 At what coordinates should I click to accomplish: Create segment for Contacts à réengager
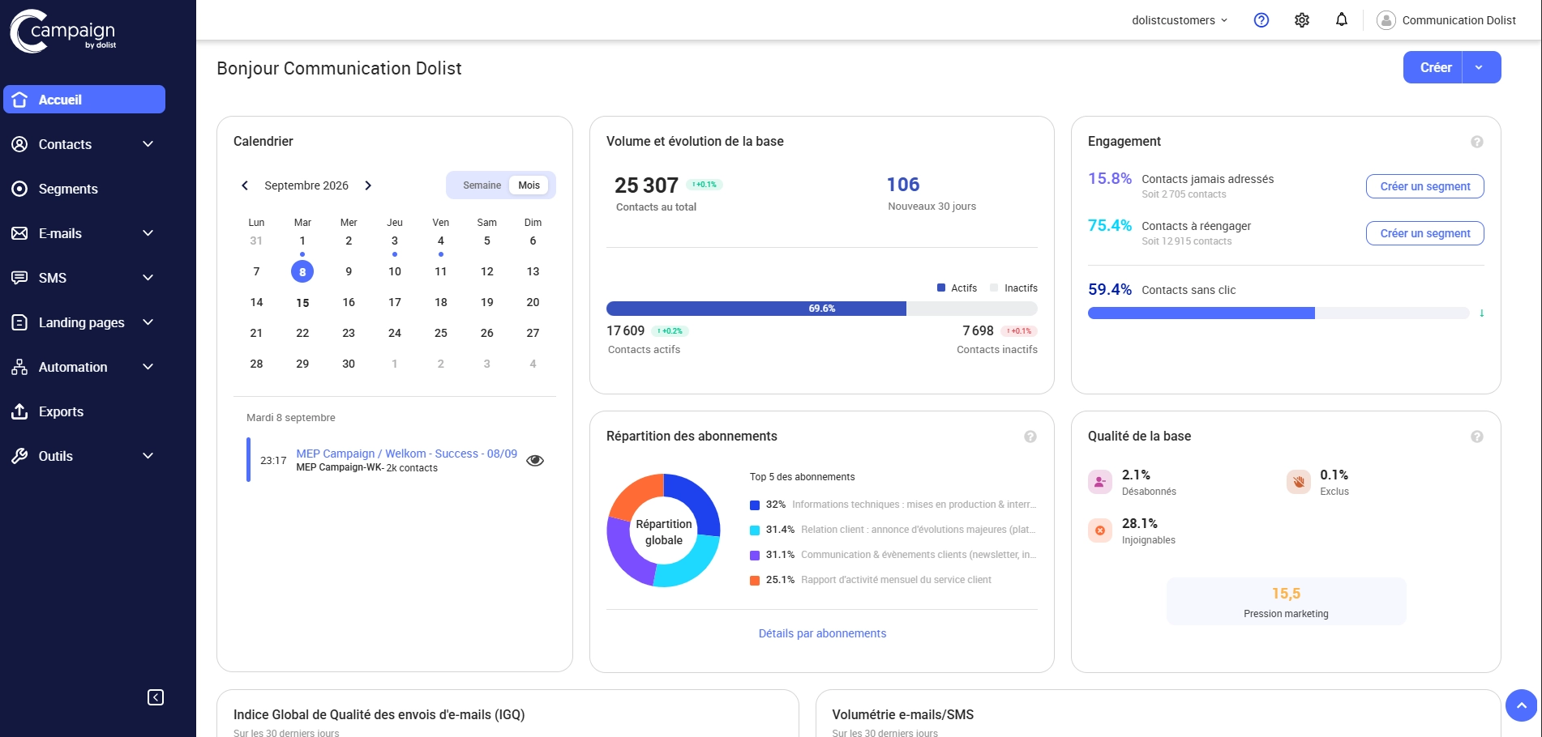pyautogui.click(x=1425, y=233)
